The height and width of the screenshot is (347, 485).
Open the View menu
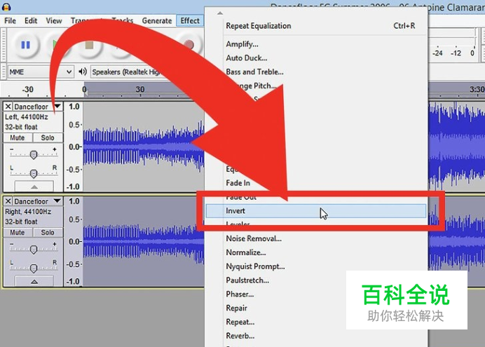[54, 21]
